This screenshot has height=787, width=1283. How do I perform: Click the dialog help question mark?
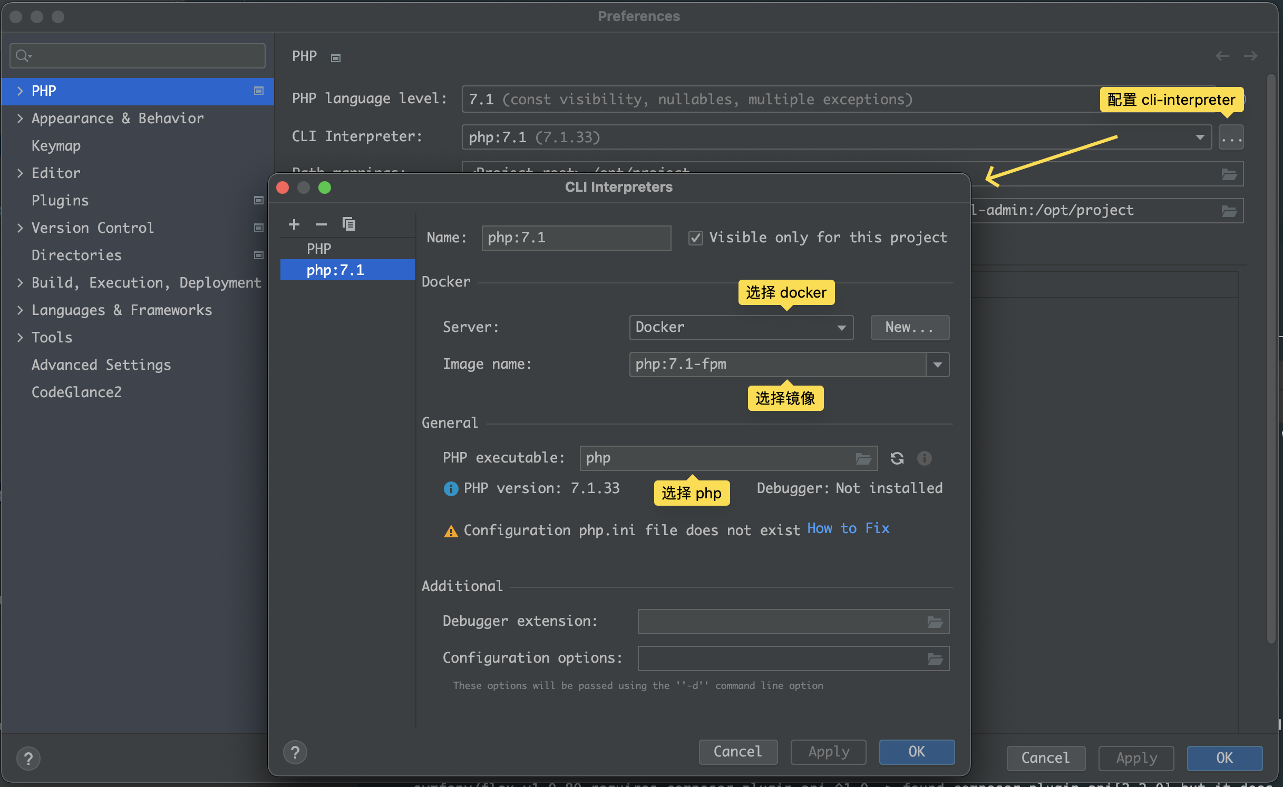click(295, 752)
